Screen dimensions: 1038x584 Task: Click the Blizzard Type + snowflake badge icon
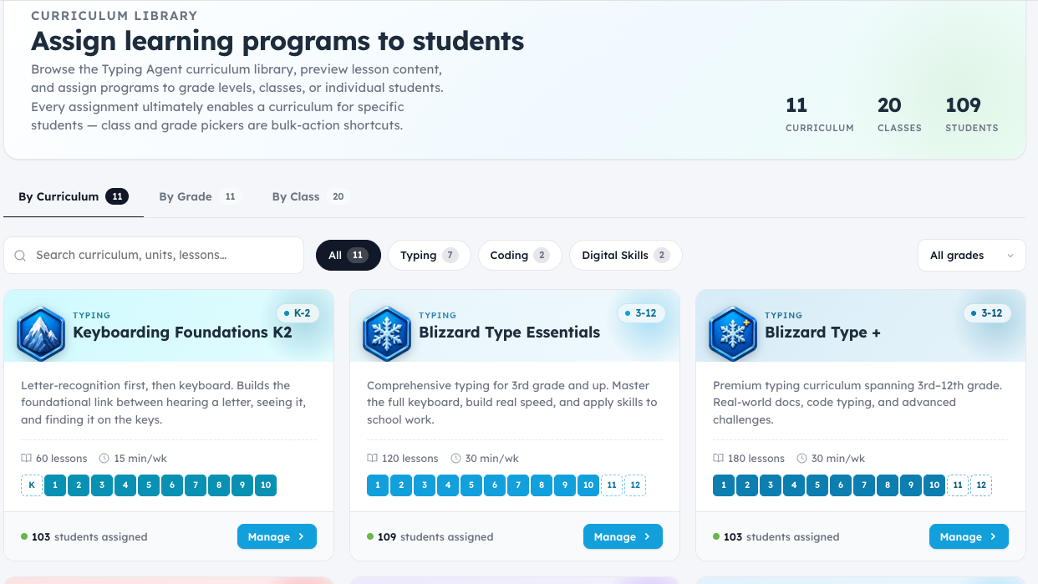tap(733, 333)
